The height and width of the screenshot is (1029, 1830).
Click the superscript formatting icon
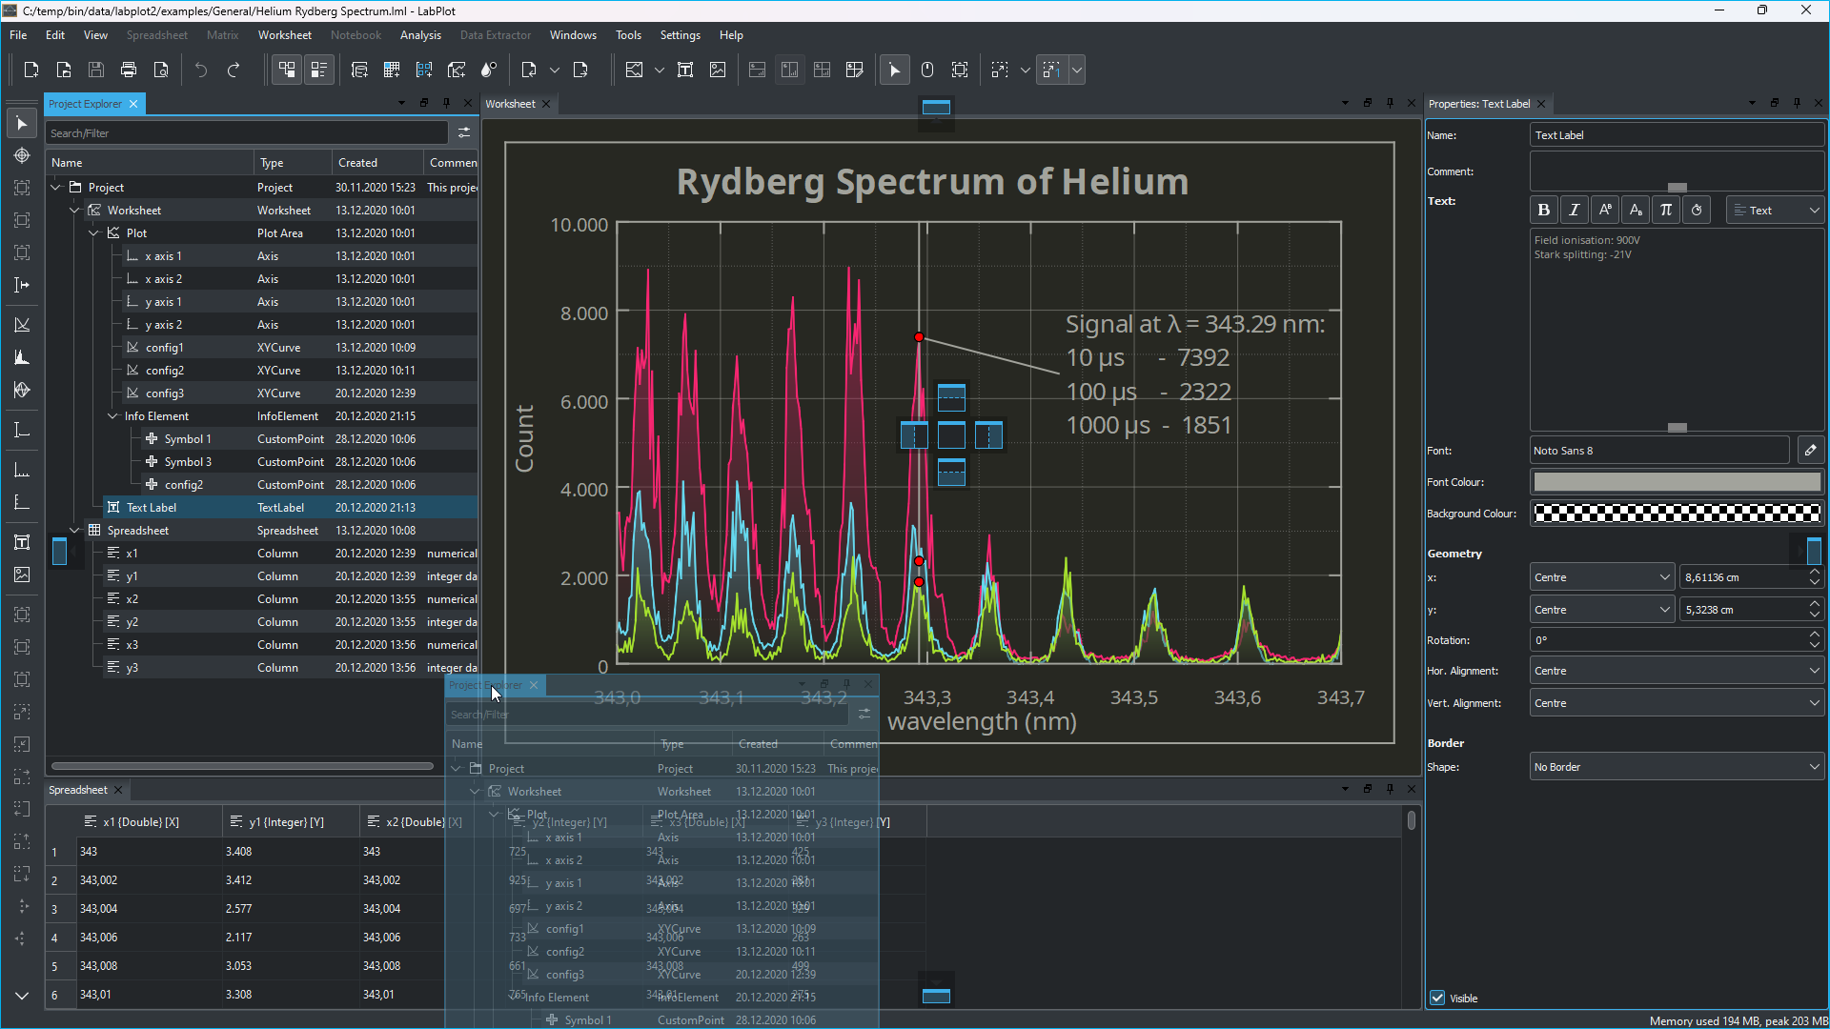point(1605,211)
